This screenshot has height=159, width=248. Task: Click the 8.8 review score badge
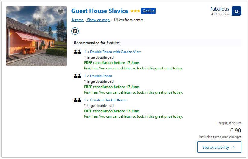[x=236, y=11]
